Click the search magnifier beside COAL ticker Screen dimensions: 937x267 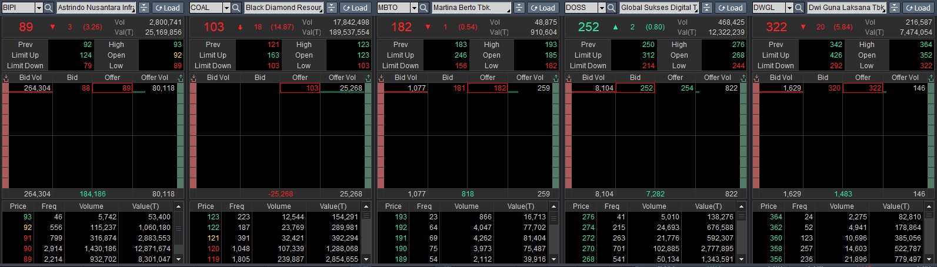(236, 8)
